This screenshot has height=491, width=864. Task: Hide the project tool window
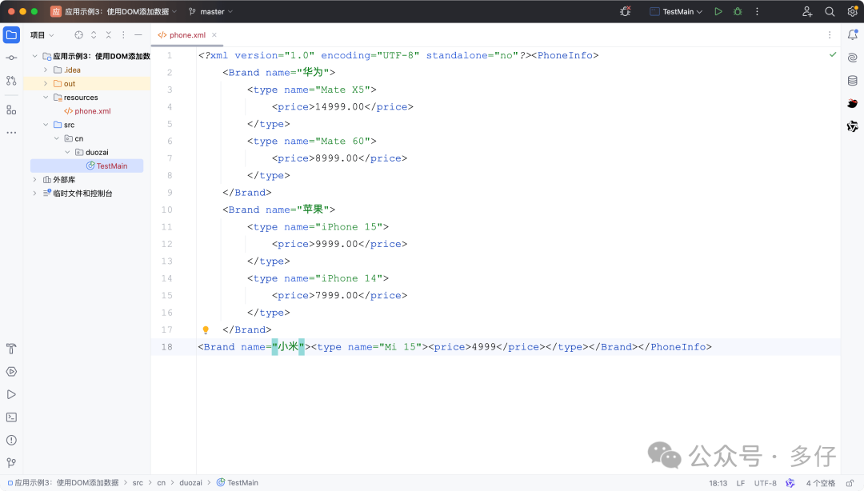[138, 34]
